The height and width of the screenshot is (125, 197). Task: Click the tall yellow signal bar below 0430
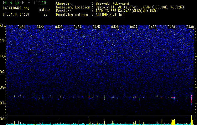(191, 120)
